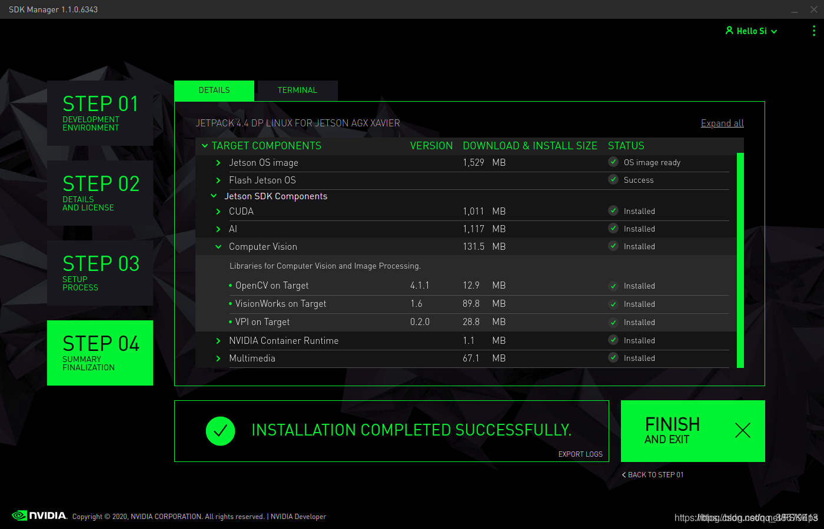The width and height of the screenshot is (824, 529).
Task: Click the Installed check icon for Computer Vision
Action: click(613, 246)
